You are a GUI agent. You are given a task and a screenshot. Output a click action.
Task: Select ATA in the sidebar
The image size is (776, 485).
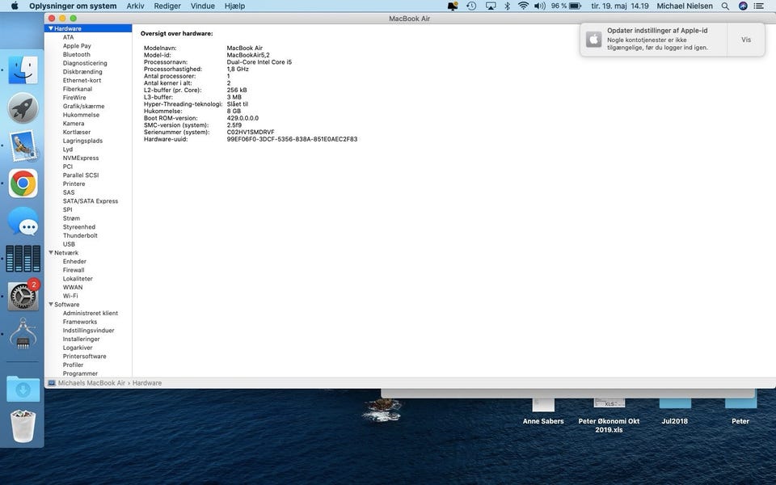coord(68,37)
